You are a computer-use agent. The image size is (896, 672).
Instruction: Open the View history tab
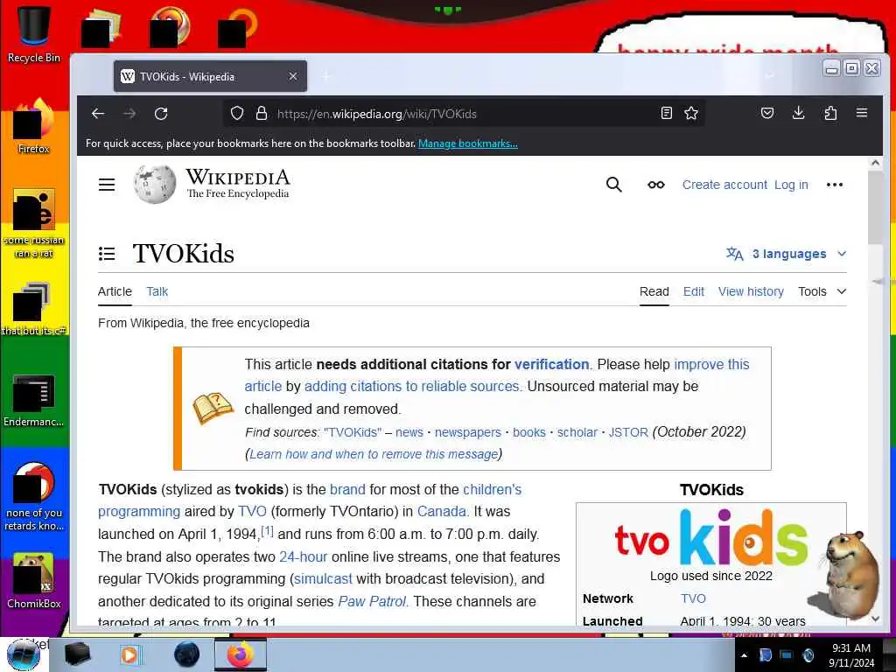tap(751, 291)
